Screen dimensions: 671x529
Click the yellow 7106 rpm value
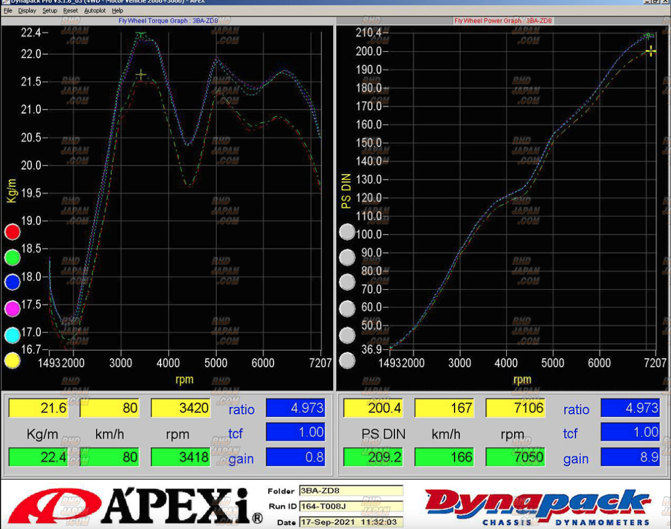pos(515,408)
